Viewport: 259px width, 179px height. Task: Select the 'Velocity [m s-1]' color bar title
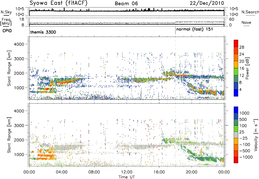coord(256,135)
